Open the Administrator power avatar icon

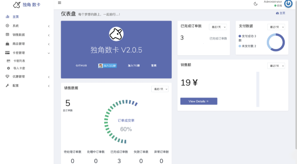pyautogui.click(x=288, y=4)
